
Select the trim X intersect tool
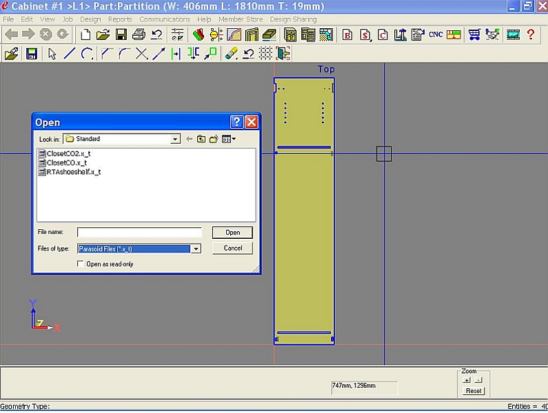[141, 54]
